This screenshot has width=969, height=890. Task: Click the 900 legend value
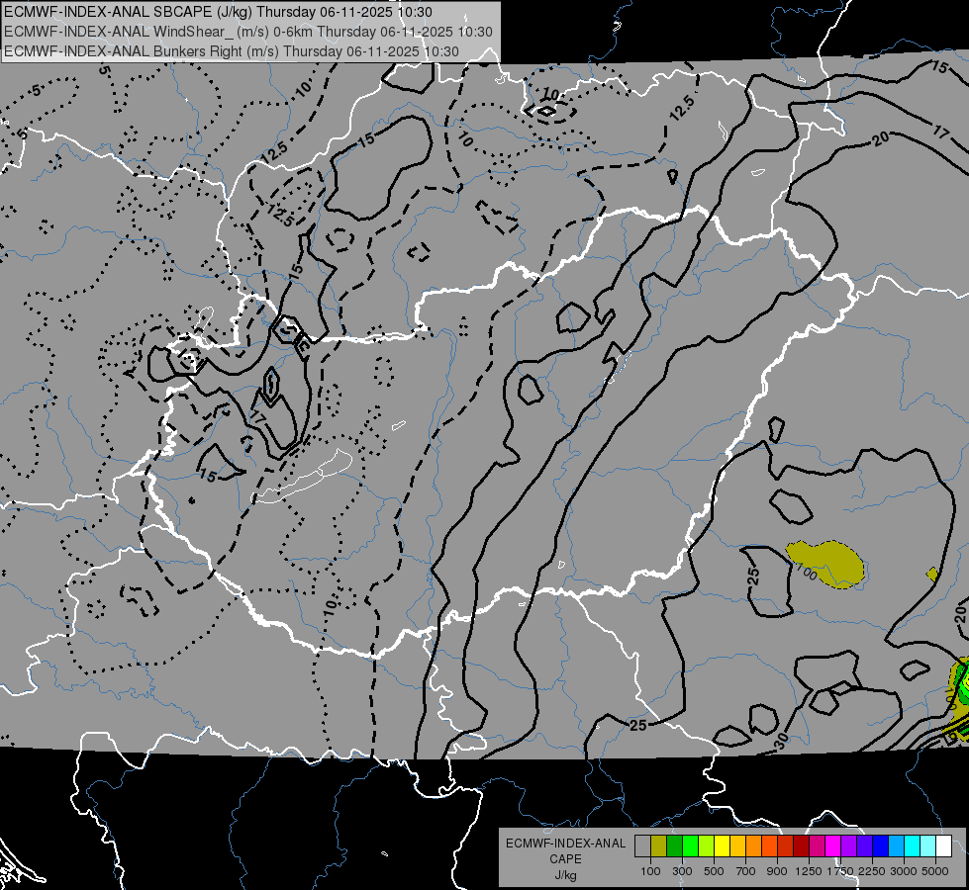pos(777,871)
